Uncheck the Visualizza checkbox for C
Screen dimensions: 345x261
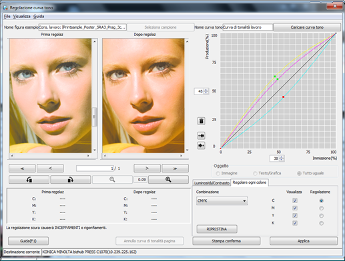point(295,200)
